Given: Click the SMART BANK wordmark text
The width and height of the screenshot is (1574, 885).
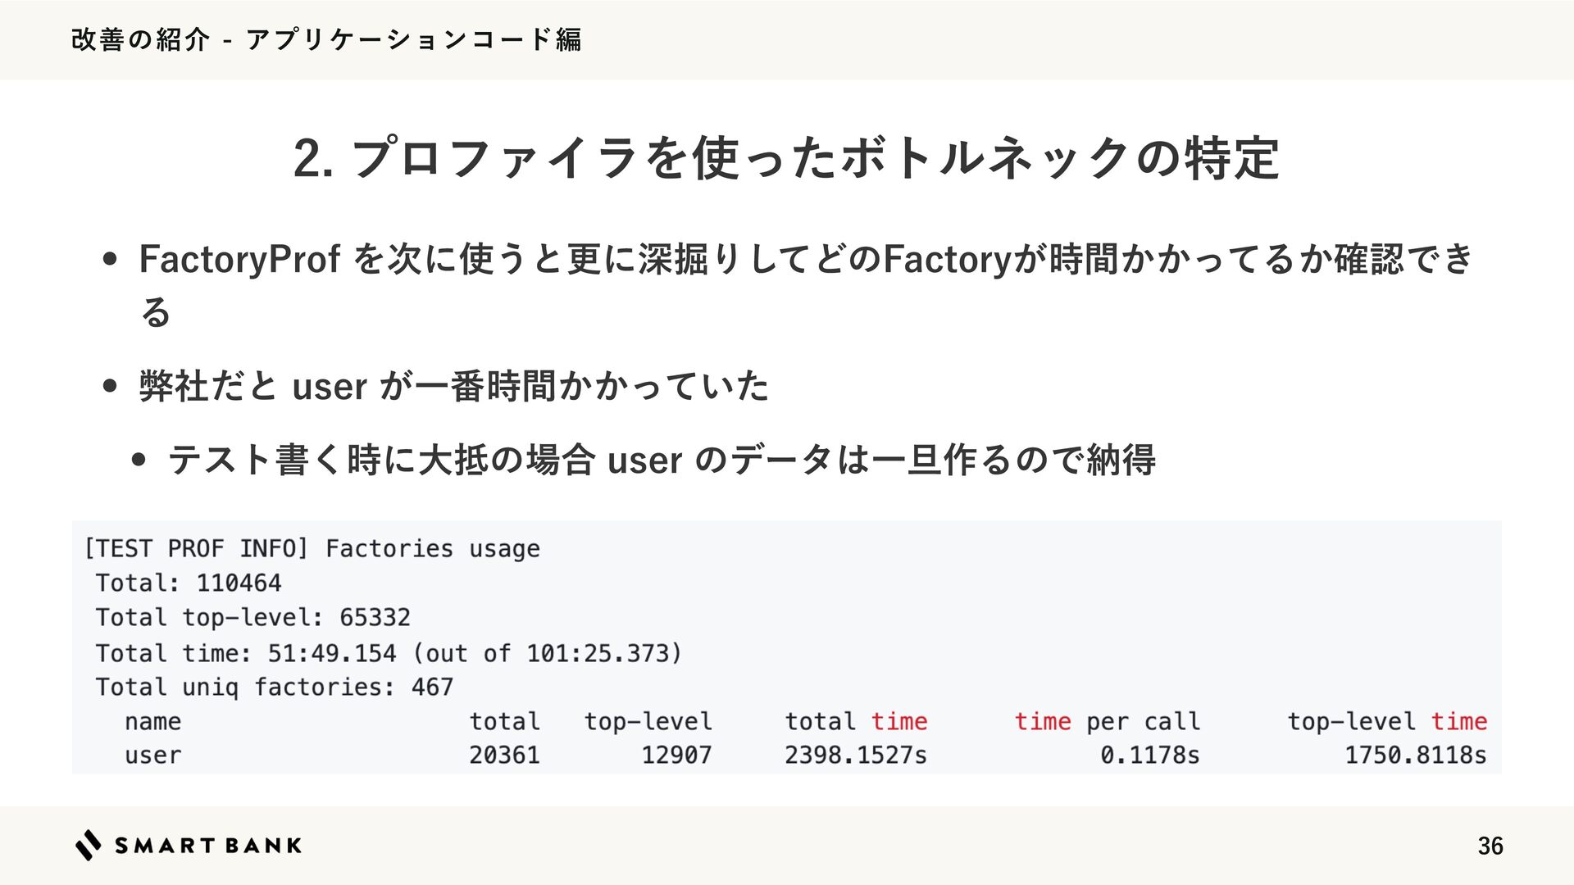Looking at the screenshot, I should (208, 846).
